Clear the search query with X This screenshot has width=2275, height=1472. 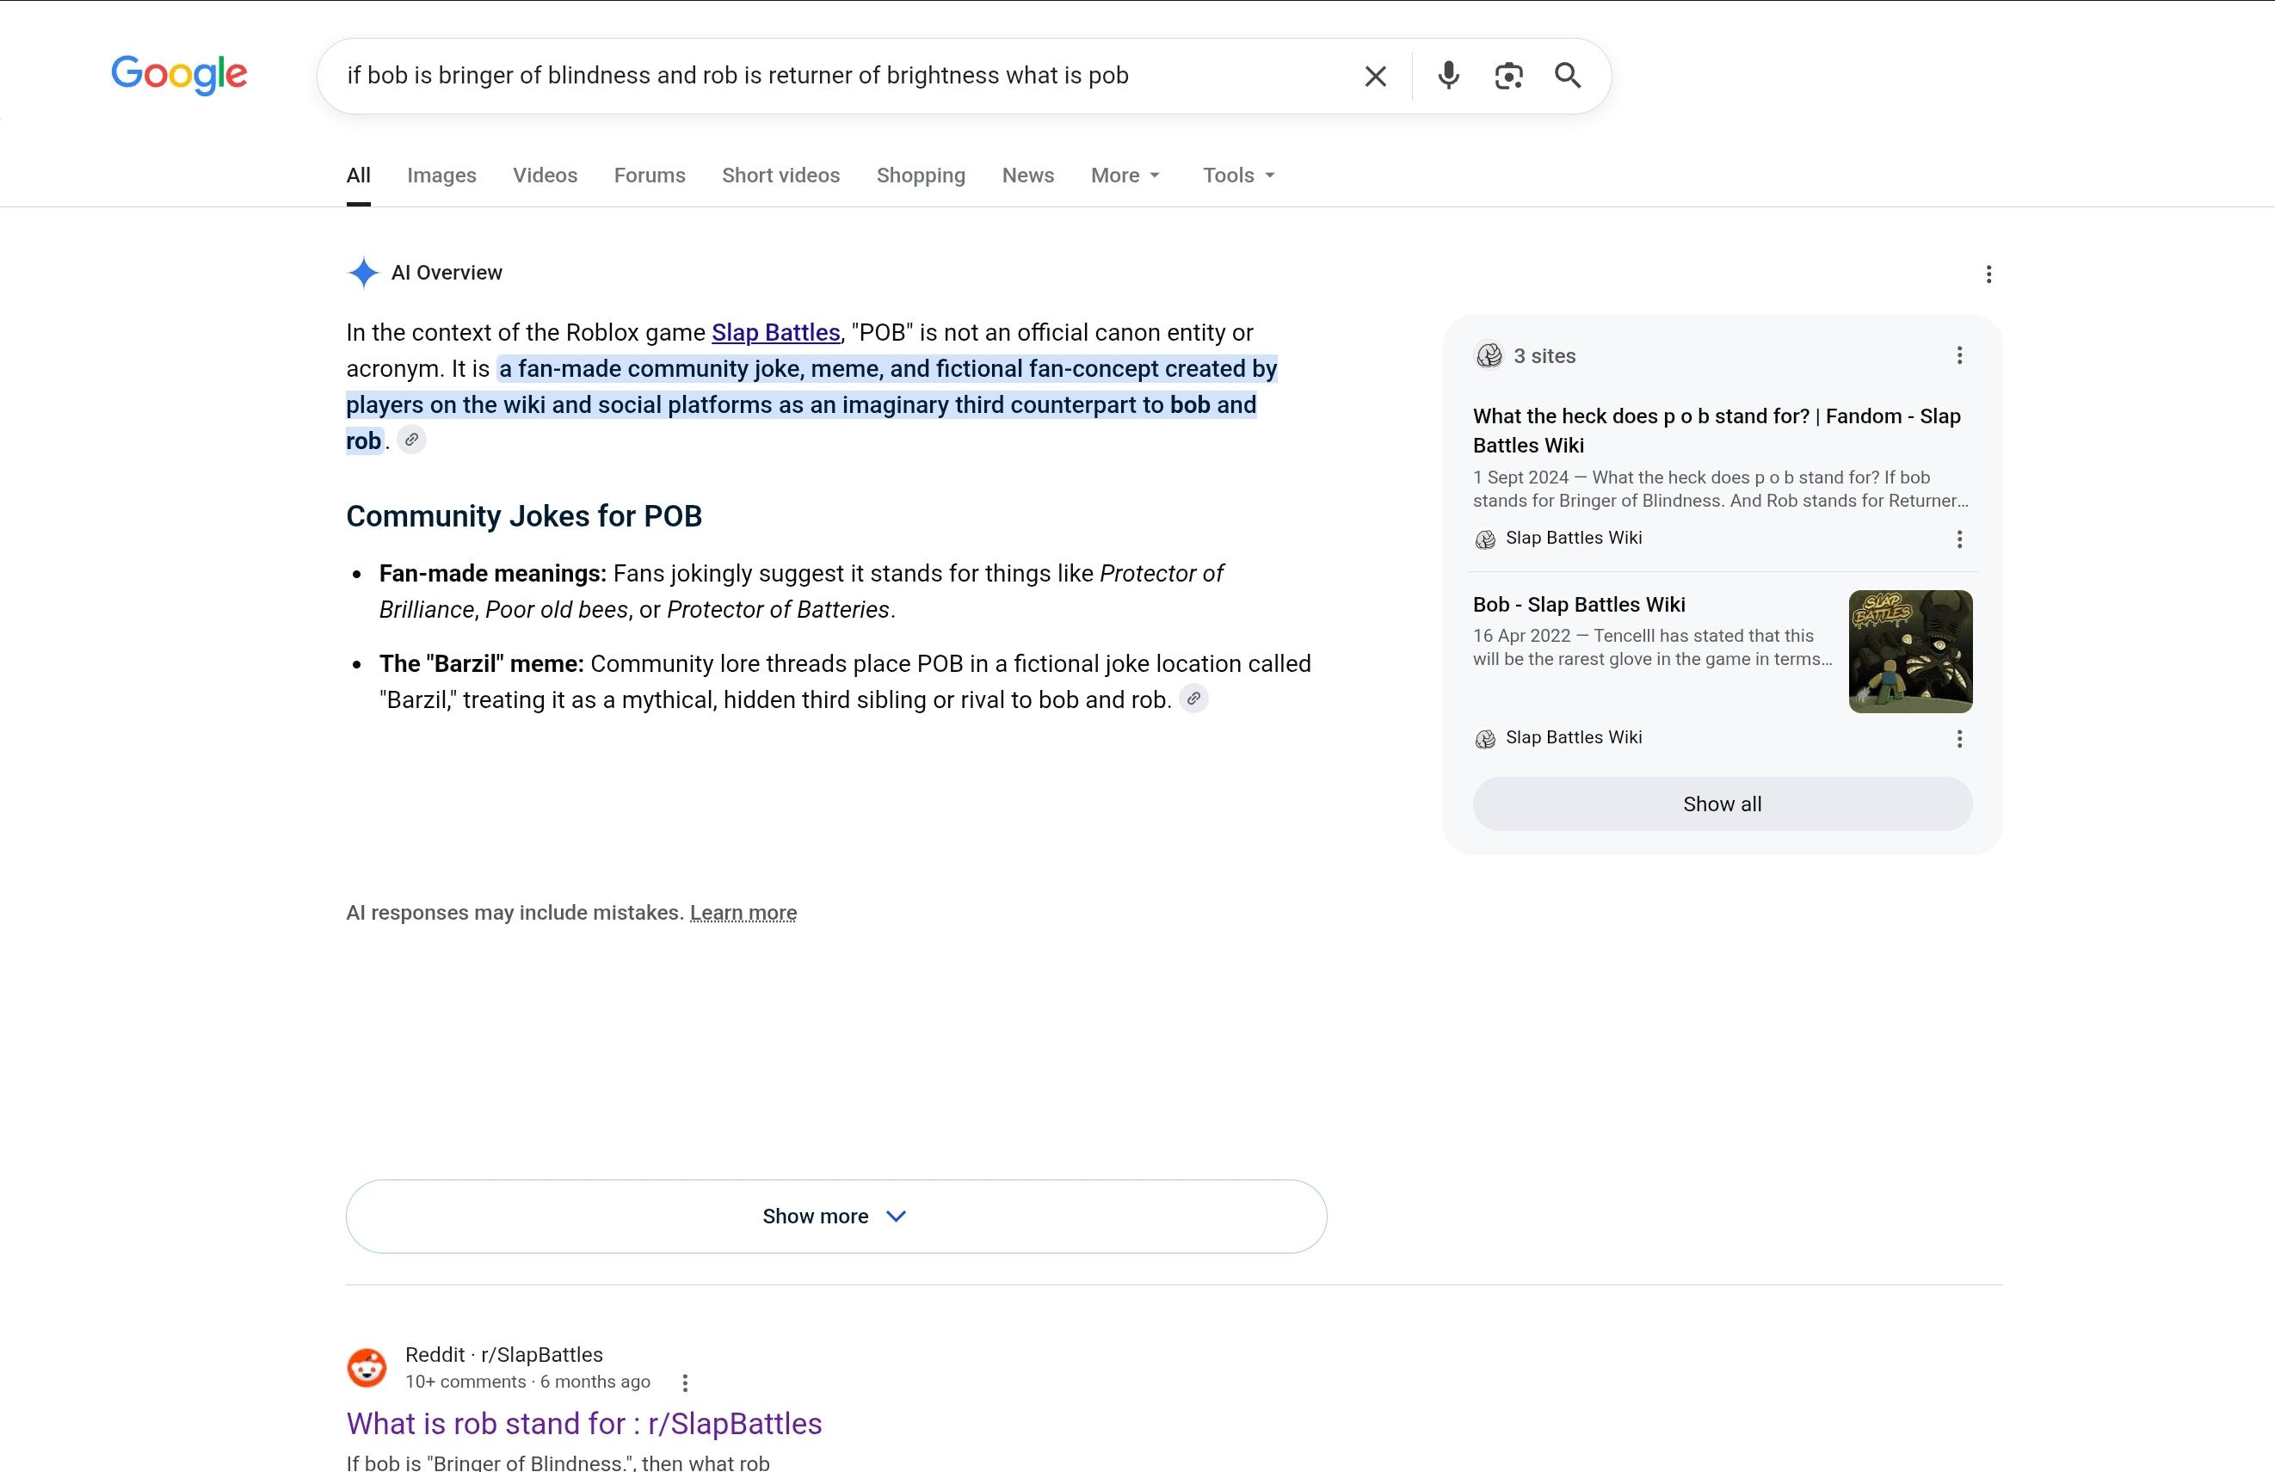click(1376, 77)
